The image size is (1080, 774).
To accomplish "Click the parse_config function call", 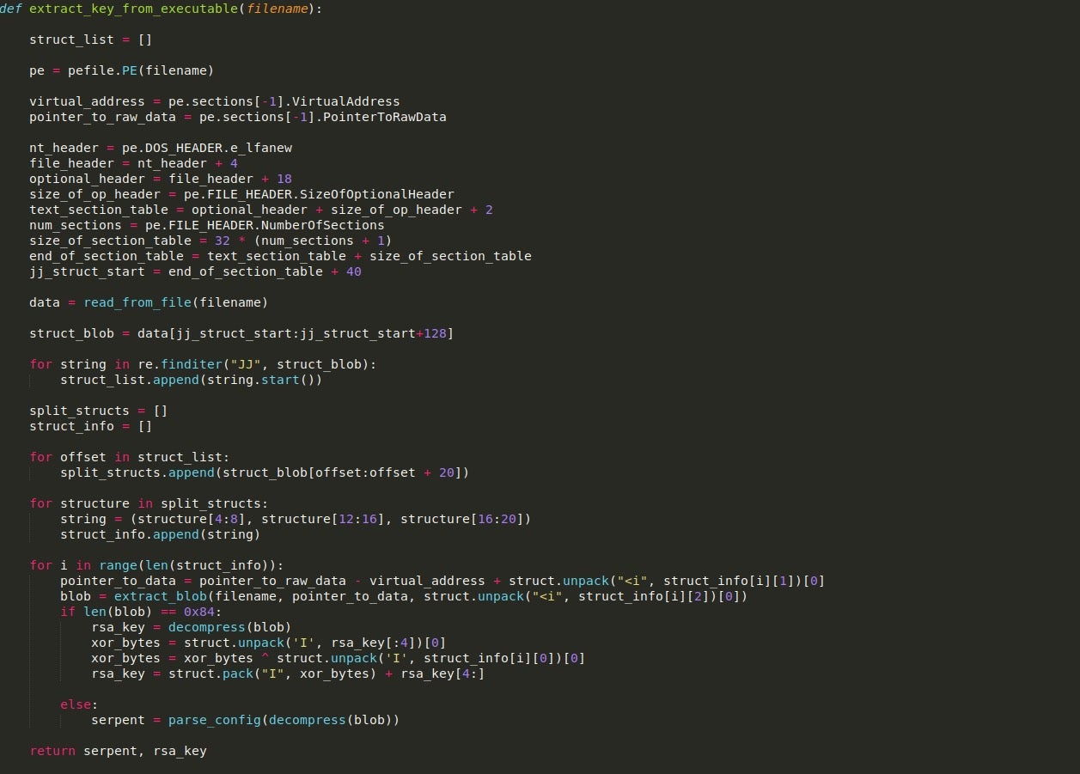I will point(214,720).
